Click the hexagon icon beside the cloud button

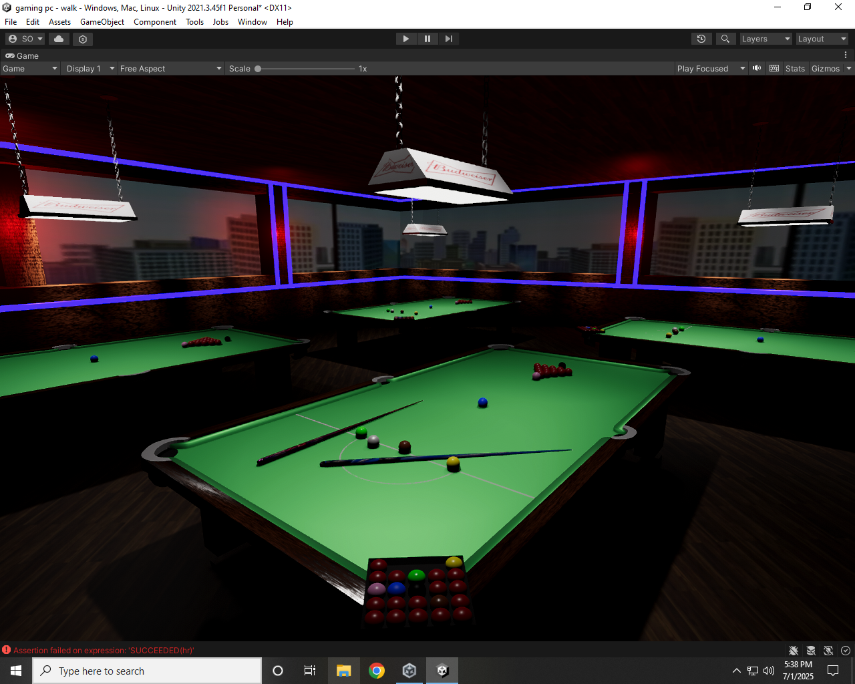(x=83, y=39)
